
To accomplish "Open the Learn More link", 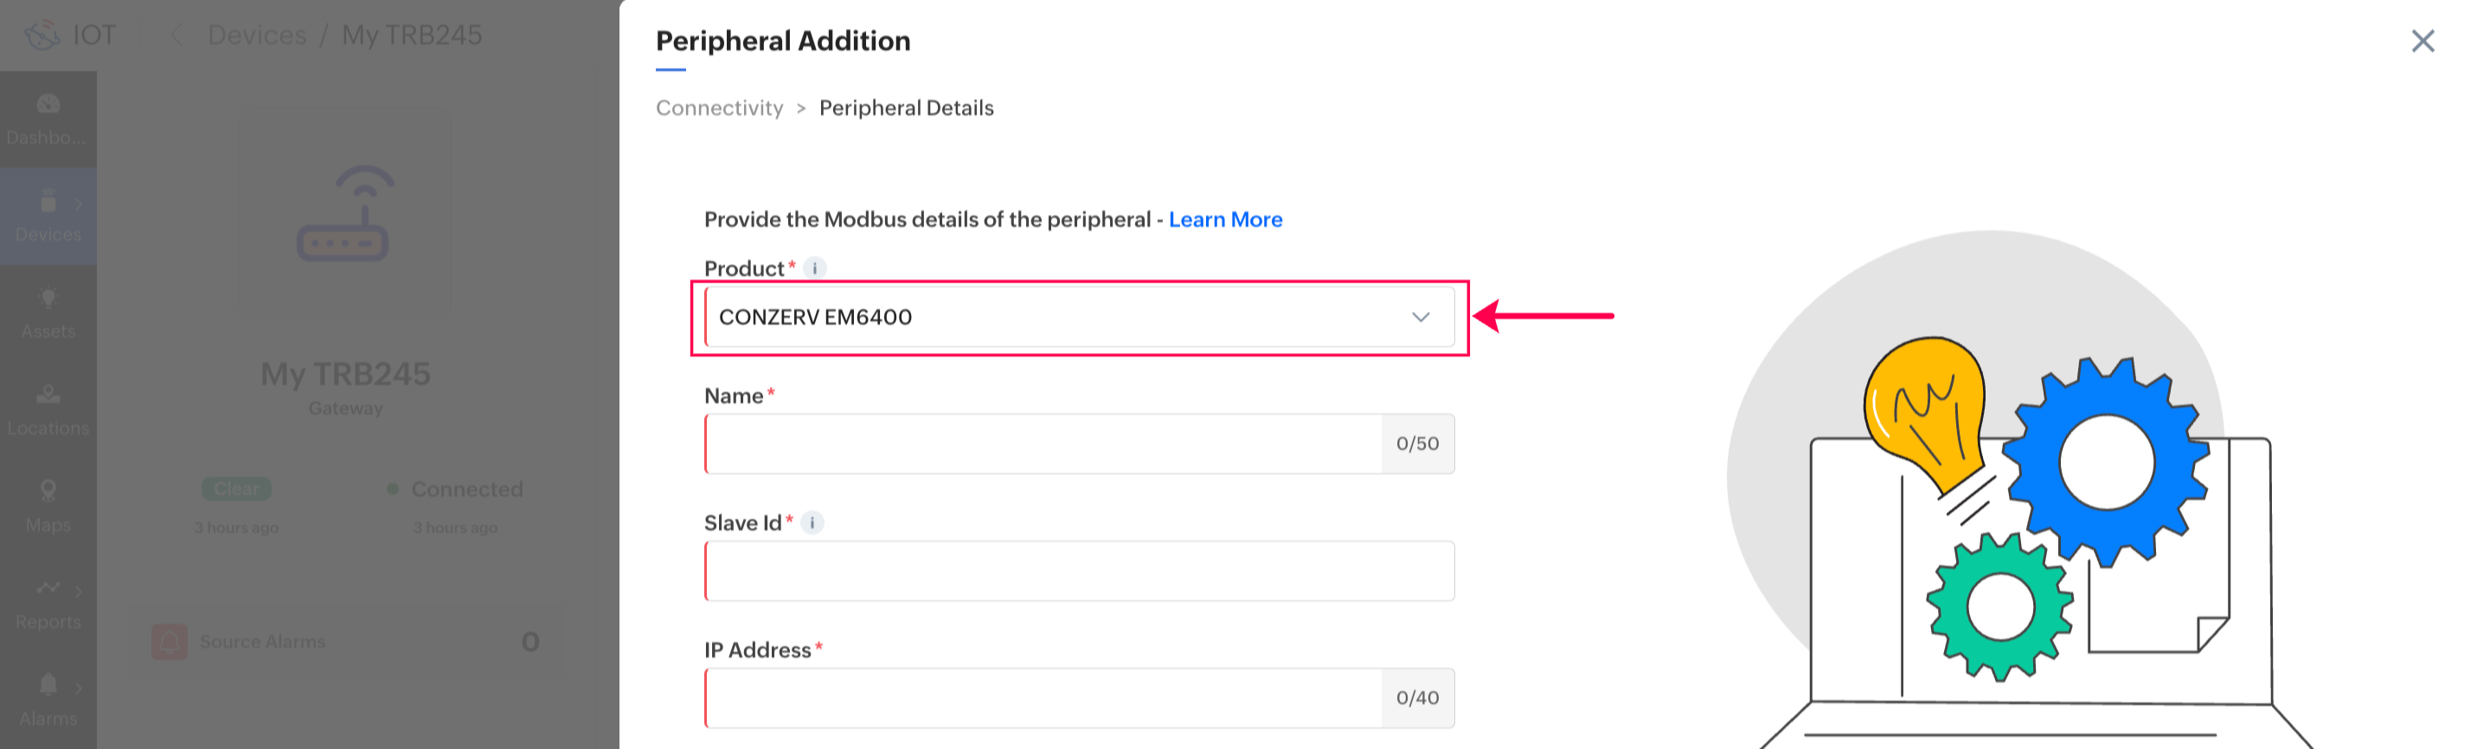I will pos(1225,219).
